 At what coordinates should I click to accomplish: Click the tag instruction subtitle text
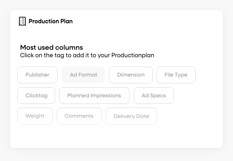87,55
